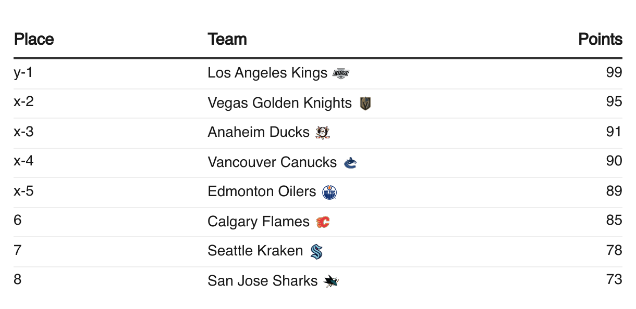Click the Calgary Flames team name
The image size is (636, 309).
[258, 222]
